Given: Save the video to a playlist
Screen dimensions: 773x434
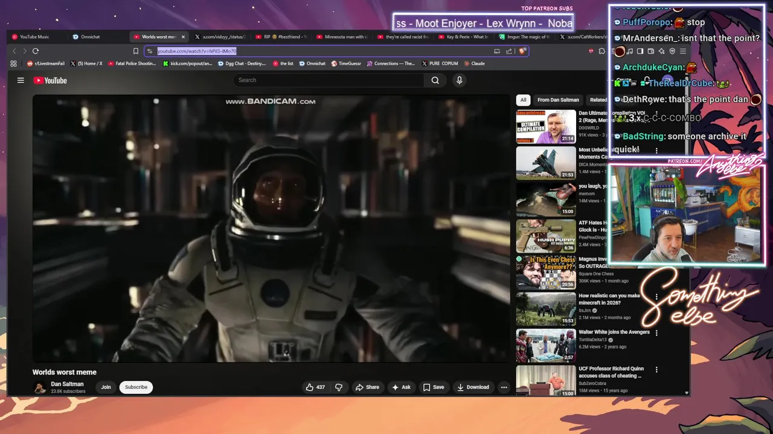Looking at the screenshot, I should 434,387.
